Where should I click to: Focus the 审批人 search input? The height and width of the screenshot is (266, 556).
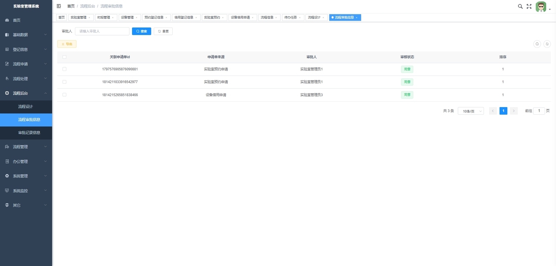[102, 31]
